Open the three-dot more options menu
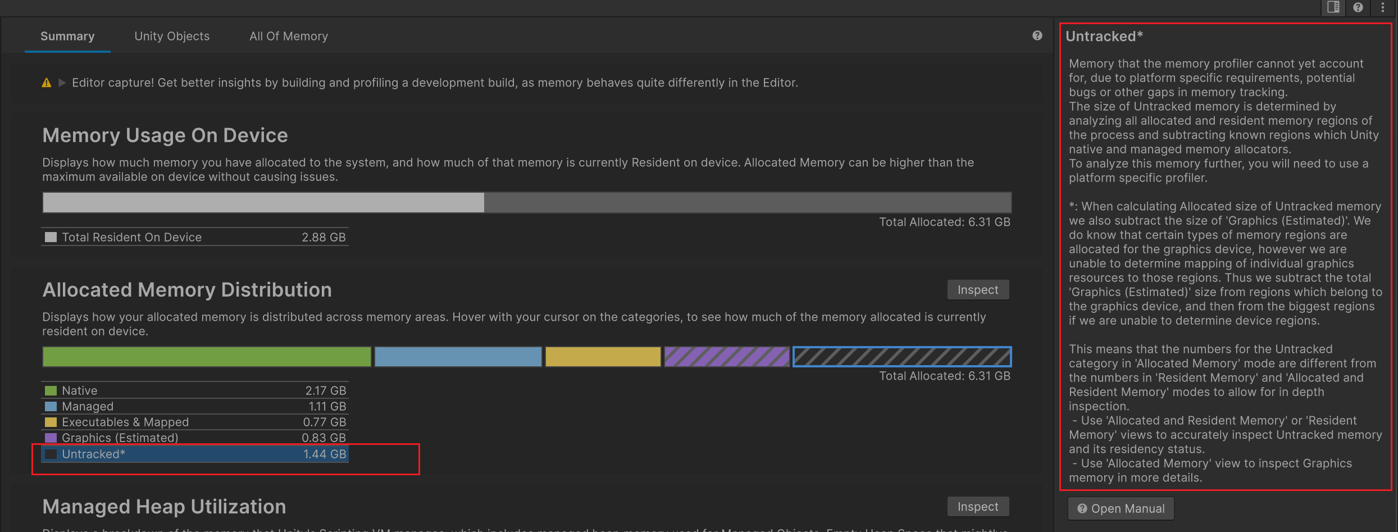The image size is (1398, 532). point(1383,7)
